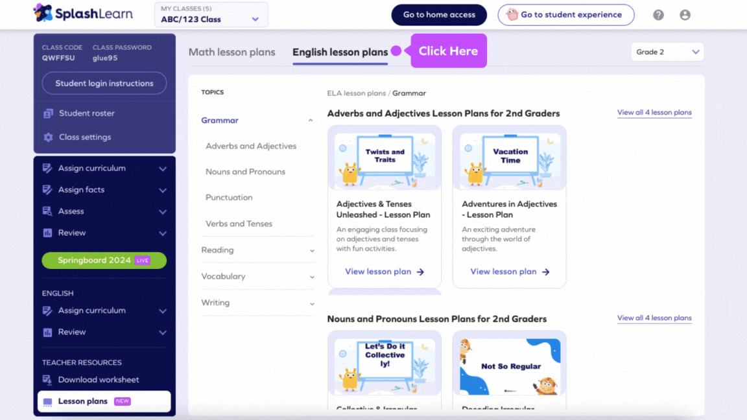This screenshot has width=747, height=420.
Task: Click the Class settings gear icon
Action: pos(48,137)
